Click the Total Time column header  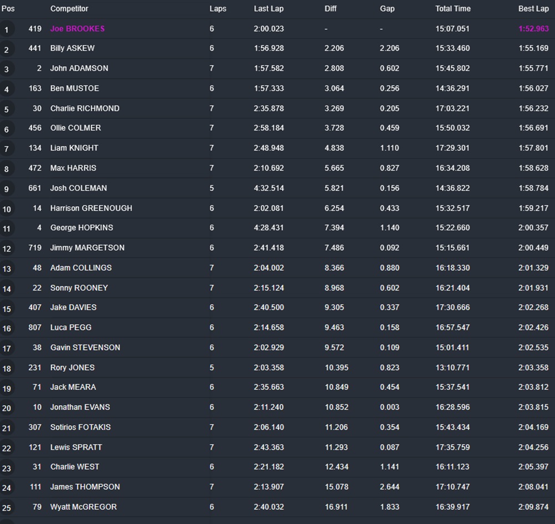pos(453,9)
